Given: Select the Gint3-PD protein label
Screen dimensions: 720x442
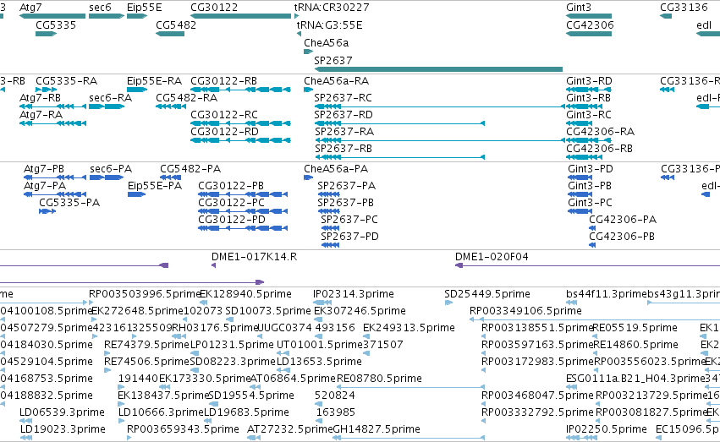Looking at the screenshot, I should coord(591,169).
